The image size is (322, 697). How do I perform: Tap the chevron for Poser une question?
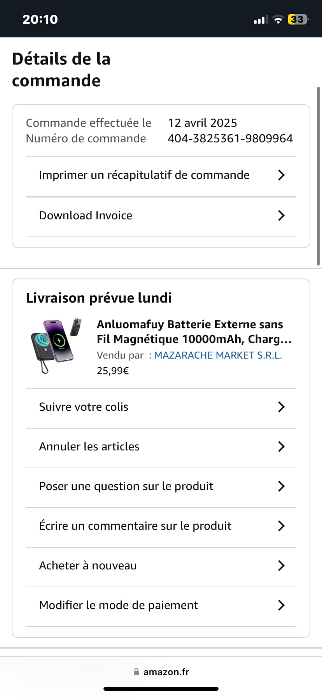(x=282, y=486)
